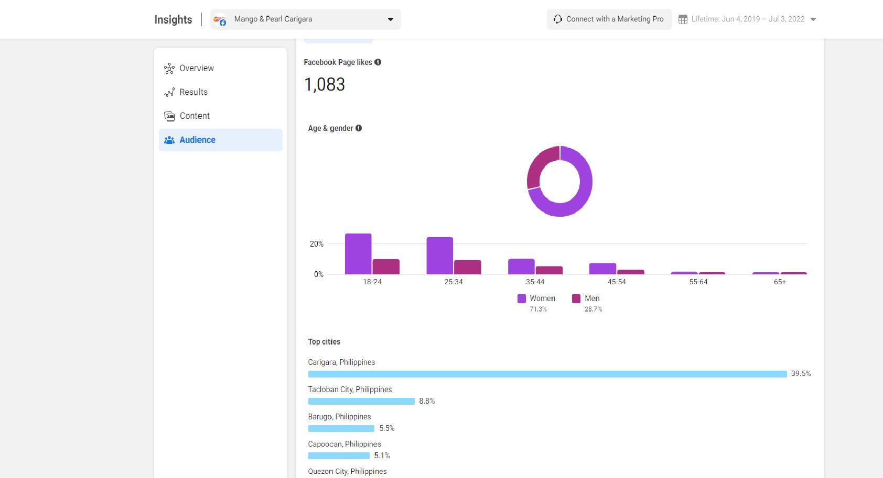Click the magenta Men legend swatch
Screen dimensions: 883x478
[576, 298]
